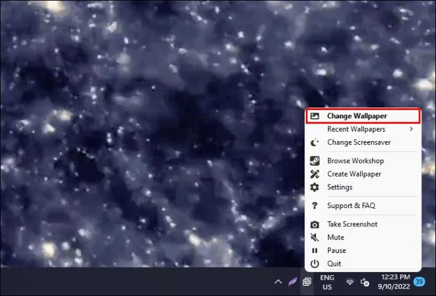
Task: Click the power icon beside Quit
Action: tap(315, 264)
